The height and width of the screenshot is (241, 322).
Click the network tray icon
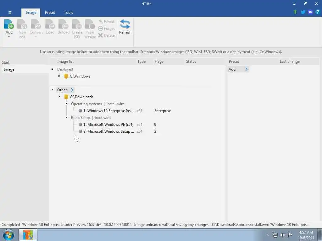[x=275, y=235]
